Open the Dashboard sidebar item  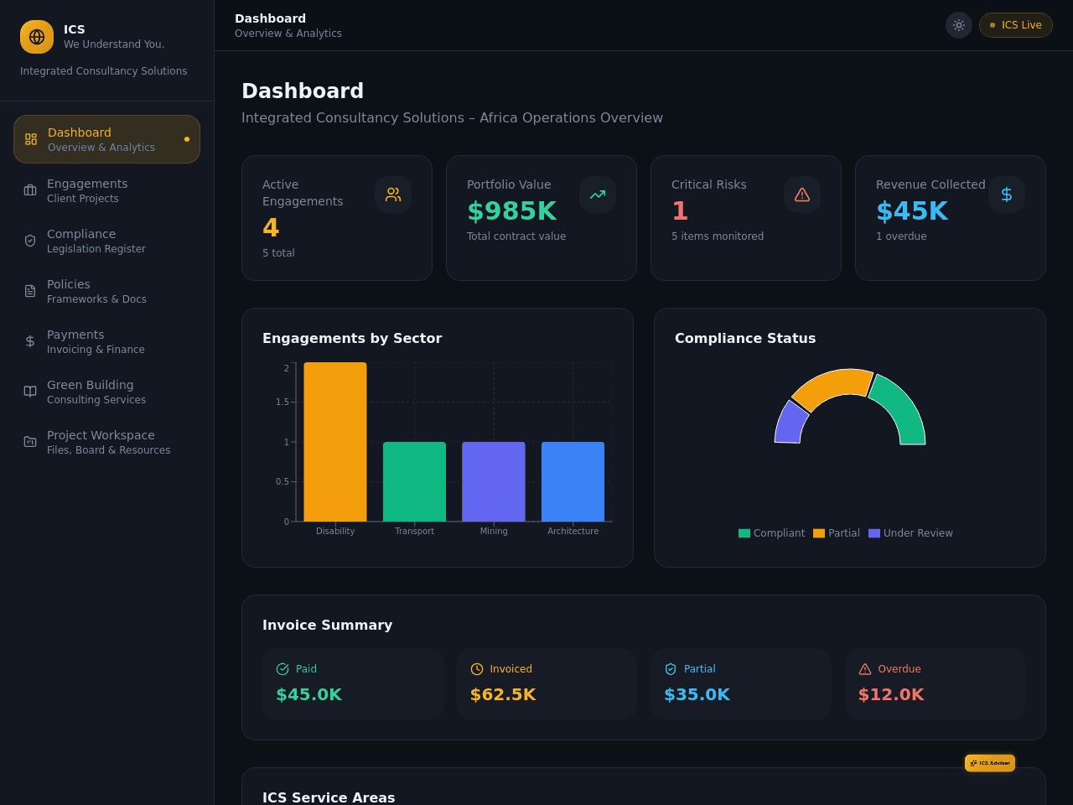[106, 139]
